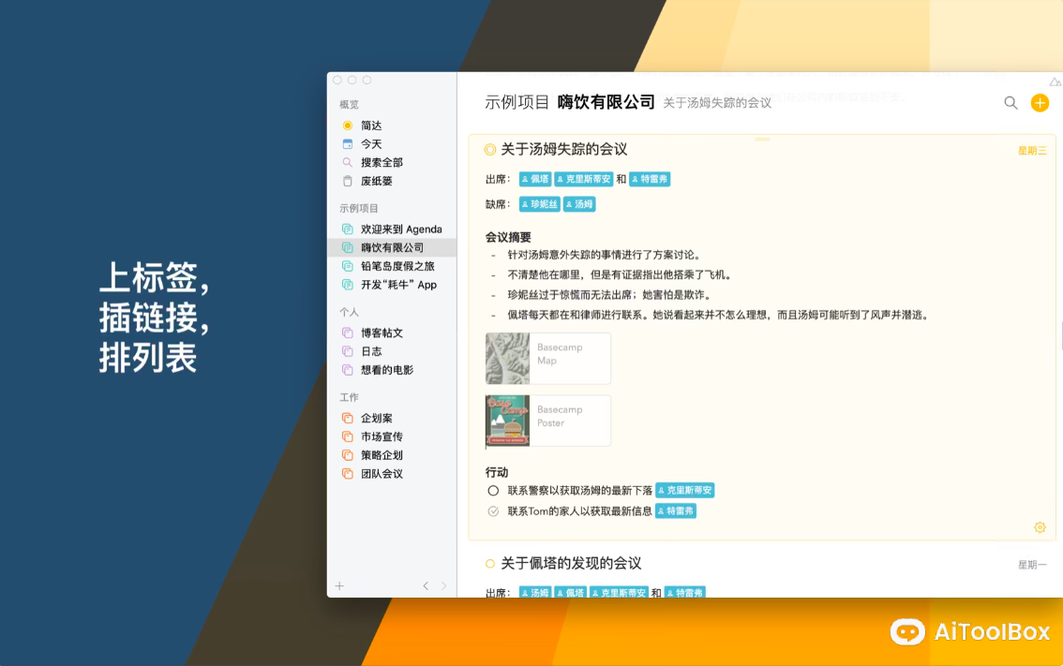Open the Basecamp Map attachment

[547, 358]
